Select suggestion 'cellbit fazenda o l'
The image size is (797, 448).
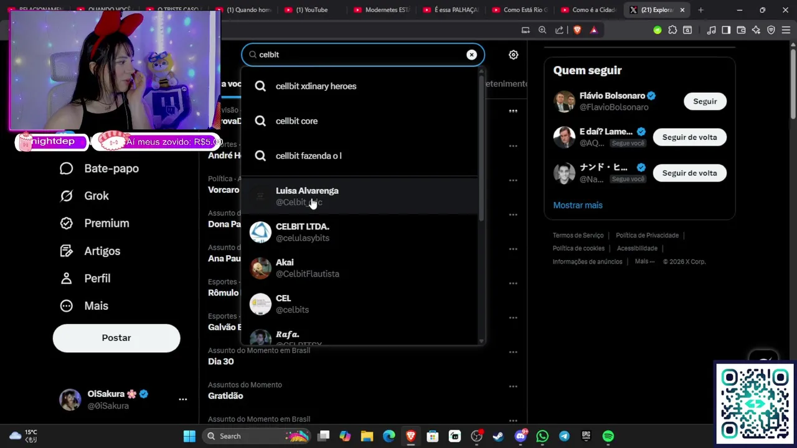(360, 156)
